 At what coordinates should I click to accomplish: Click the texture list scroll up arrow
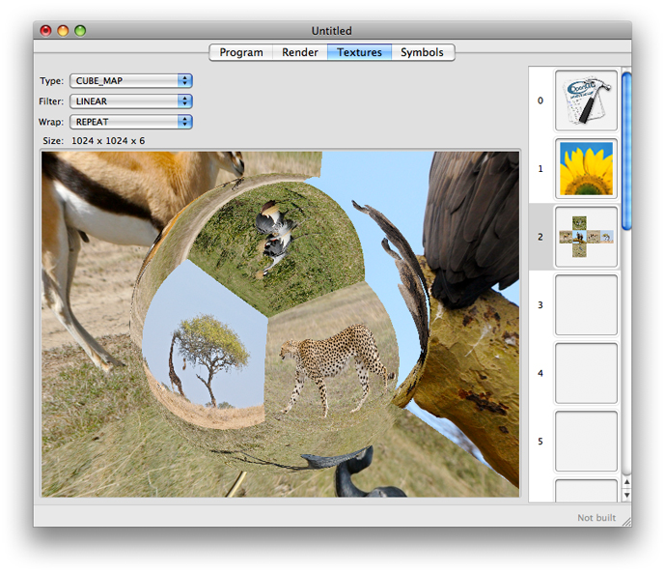[626, 481]
